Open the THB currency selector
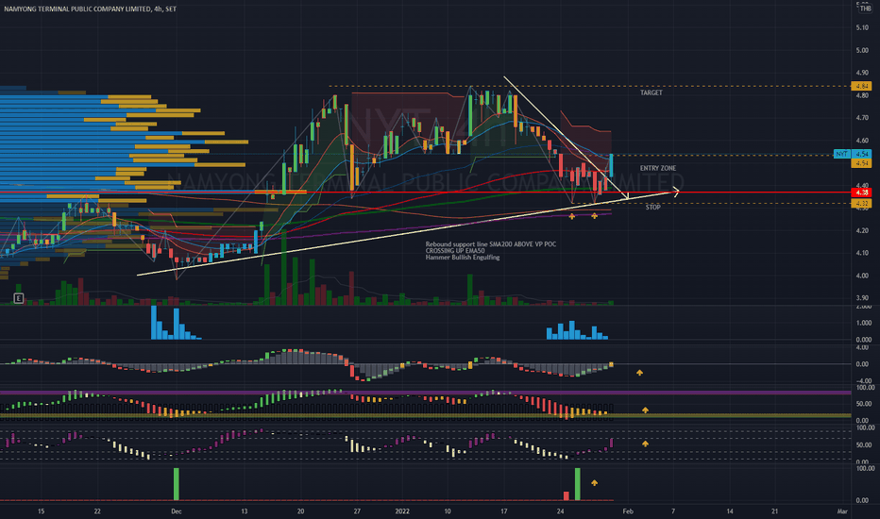Image resolution: width=880 pixels, height=519 pixels. coord(865,8)
